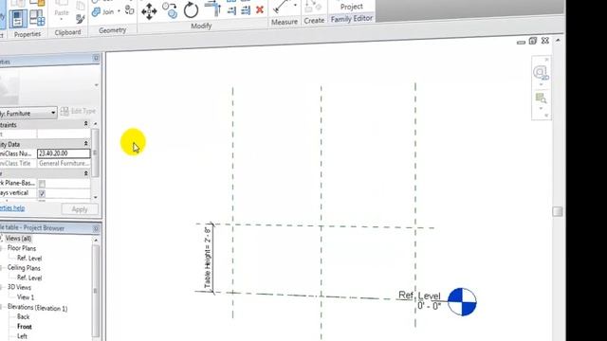Click the Apply button in Properties
The image size is (607, 341).
pos(80,209)
